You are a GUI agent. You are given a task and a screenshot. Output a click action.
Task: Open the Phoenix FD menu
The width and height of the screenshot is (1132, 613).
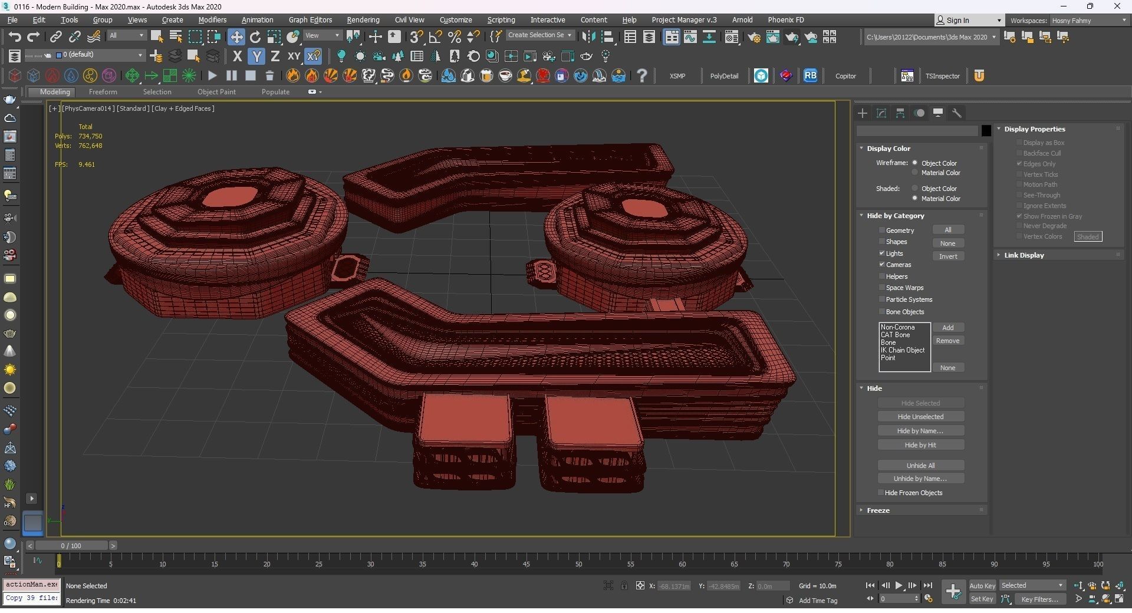(x=785, y=20)
